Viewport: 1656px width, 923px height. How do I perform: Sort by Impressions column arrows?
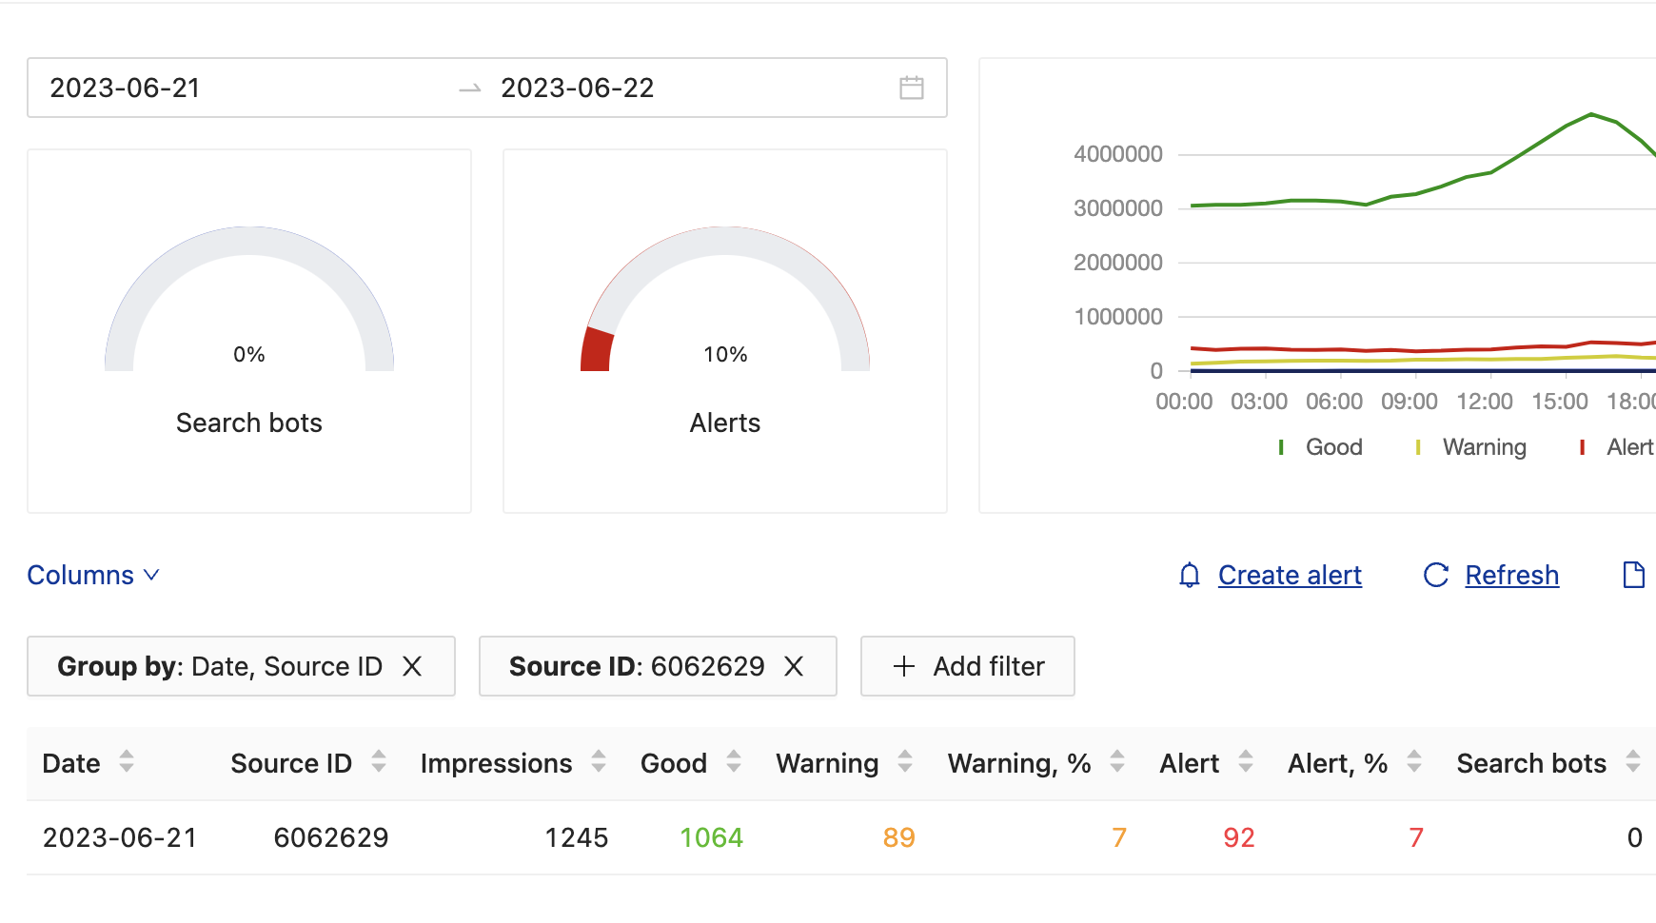click(x=599, y=762)
